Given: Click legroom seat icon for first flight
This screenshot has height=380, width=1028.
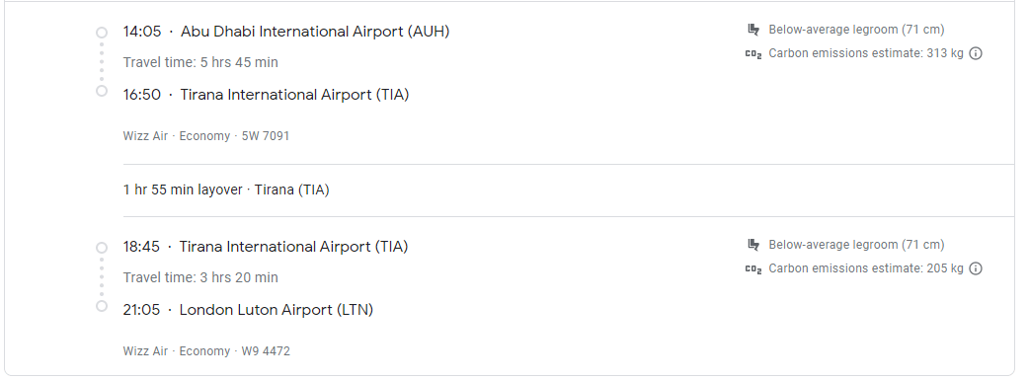Looking at the screenshot, I should click(x=753, y=30).
